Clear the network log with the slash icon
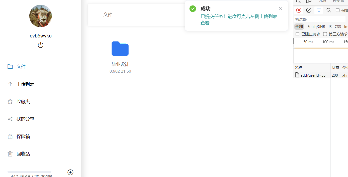 pos(309,10)
